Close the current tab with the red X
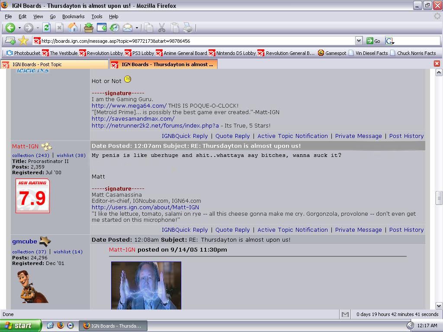Image resolution: width=443 pixels, height=332 pixels. (437, 64)
